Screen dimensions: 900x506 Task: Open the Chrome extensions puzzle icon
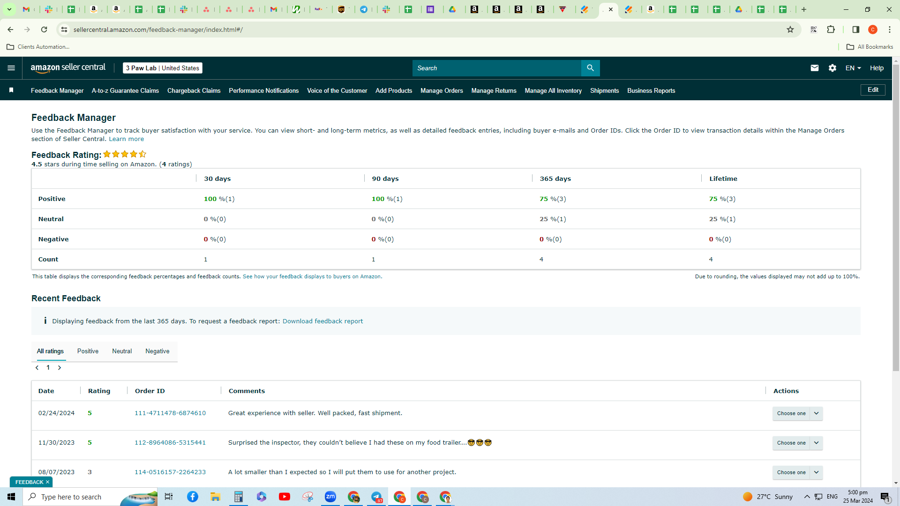coord(831,30)
